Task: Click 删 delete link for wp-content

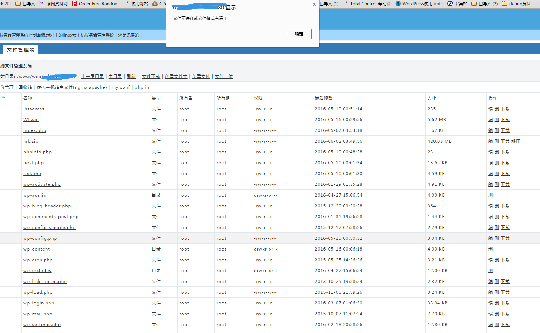Action: (491, 249)
